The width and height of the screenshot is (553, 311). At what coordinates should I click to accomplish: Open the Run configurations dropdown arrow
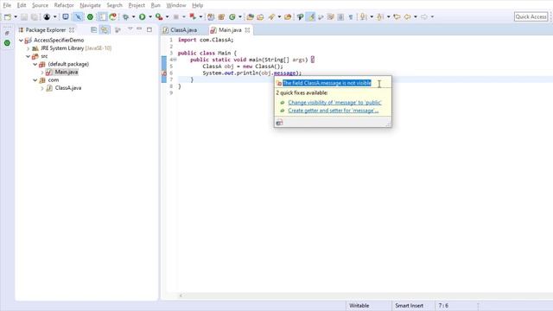tap(150, 17)
